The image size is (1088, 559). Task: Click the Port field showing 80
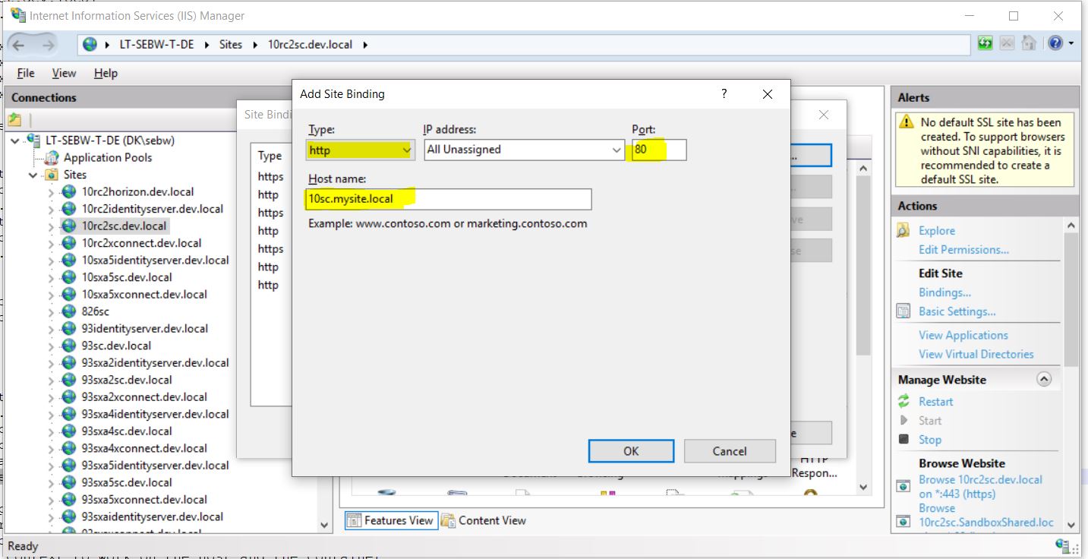pos(659,150)
